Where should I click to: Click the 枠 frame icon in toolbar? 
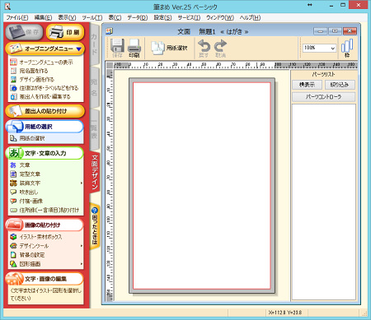(x=347, y=48)
